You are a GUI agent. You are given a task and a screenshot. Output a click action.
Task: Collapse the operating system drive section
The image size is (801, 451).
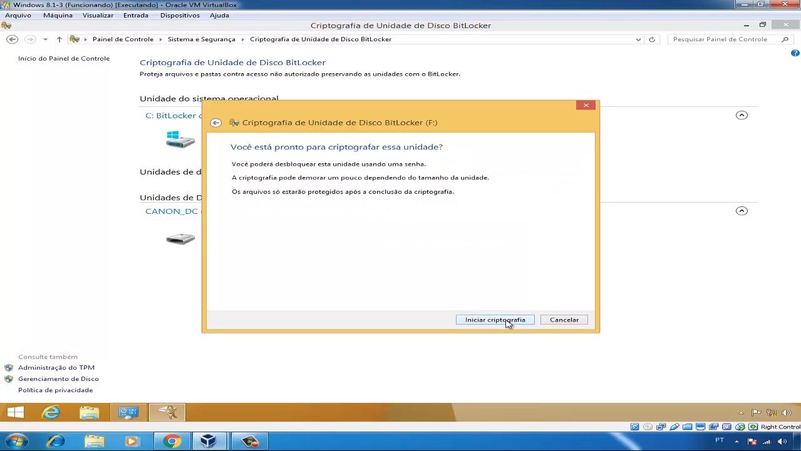[742, 115]
